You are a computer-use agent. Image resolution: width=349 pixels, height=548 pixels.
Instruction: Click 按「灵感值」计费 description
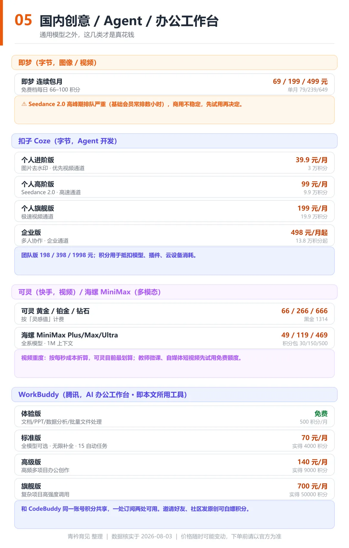[x=43, y=319]
